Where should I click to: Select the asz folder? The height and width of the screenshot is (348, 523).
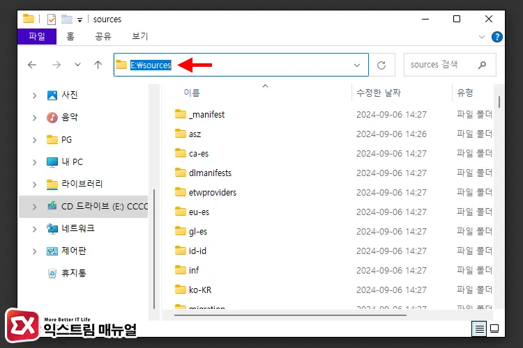pyautogui.click(x=195, y=134)
